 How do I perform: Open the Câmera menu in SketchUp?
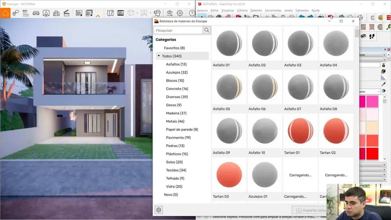242,10
